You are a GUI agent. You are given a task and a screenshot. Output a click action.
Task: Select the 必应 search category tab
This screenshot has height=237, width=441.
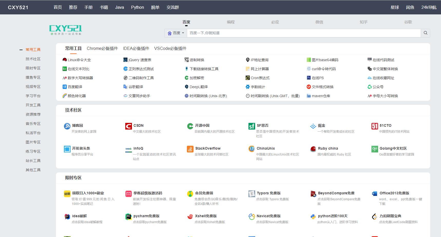275,22
